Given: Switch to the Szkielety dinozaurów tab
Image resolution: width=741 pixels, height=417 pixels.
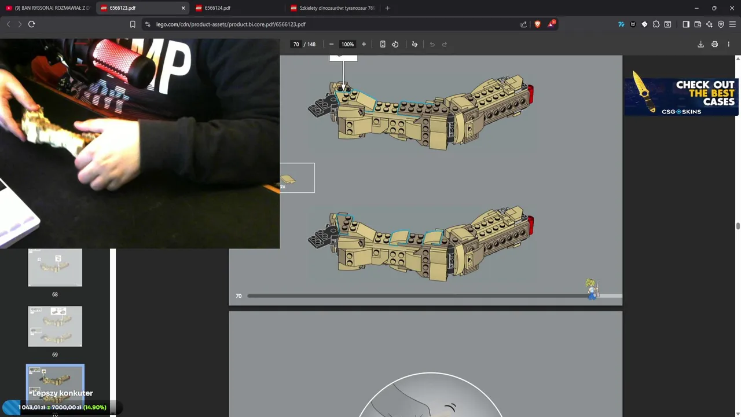Looking at the screenshot, I should pos(333,8).
